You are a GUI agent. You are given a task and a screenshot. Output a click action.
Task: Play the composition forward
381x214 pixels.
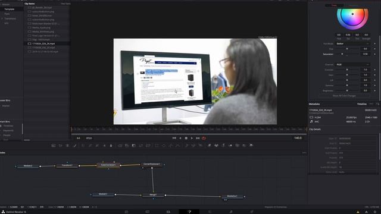(192, 138)
